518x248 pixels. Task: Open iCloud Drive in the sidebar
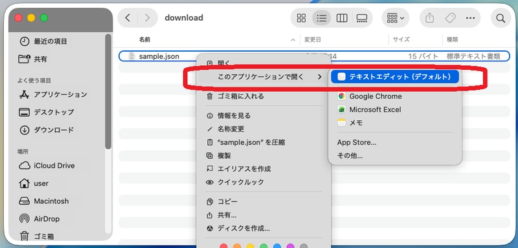click(x=54, y=166)
